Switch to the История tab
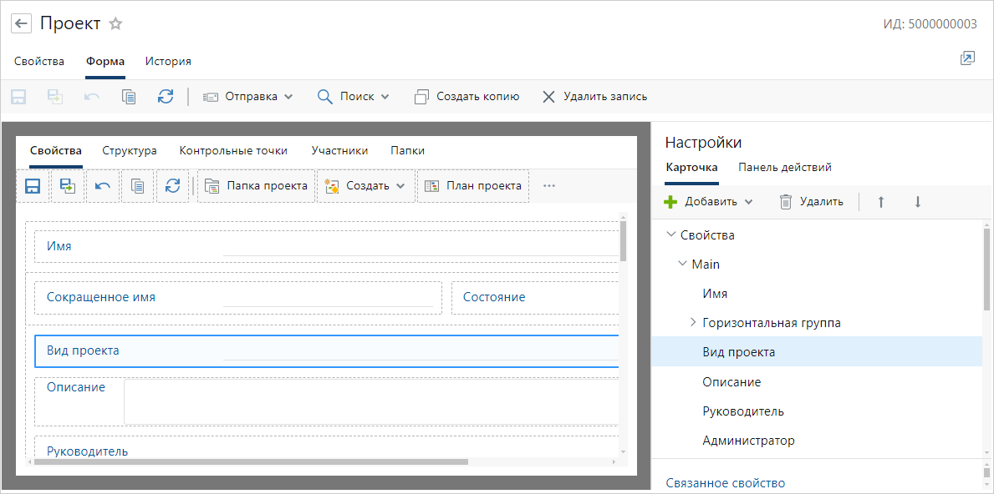The width and height of the screenshot is (994, 494). point(168,61)
